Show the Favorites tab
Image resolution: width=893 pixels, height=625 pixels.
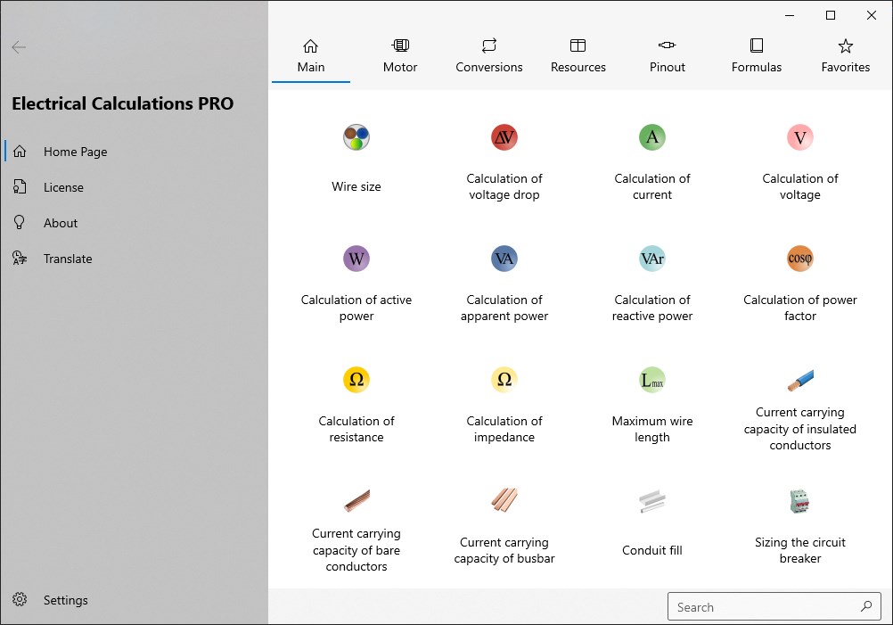846,55
